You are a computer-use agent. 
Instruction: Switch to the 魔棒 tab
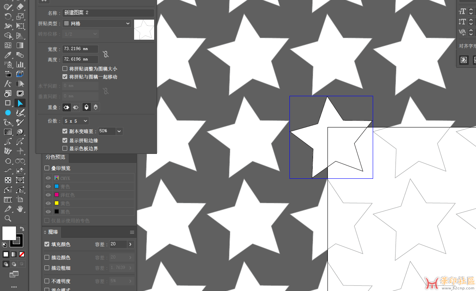tap(53, 232)
